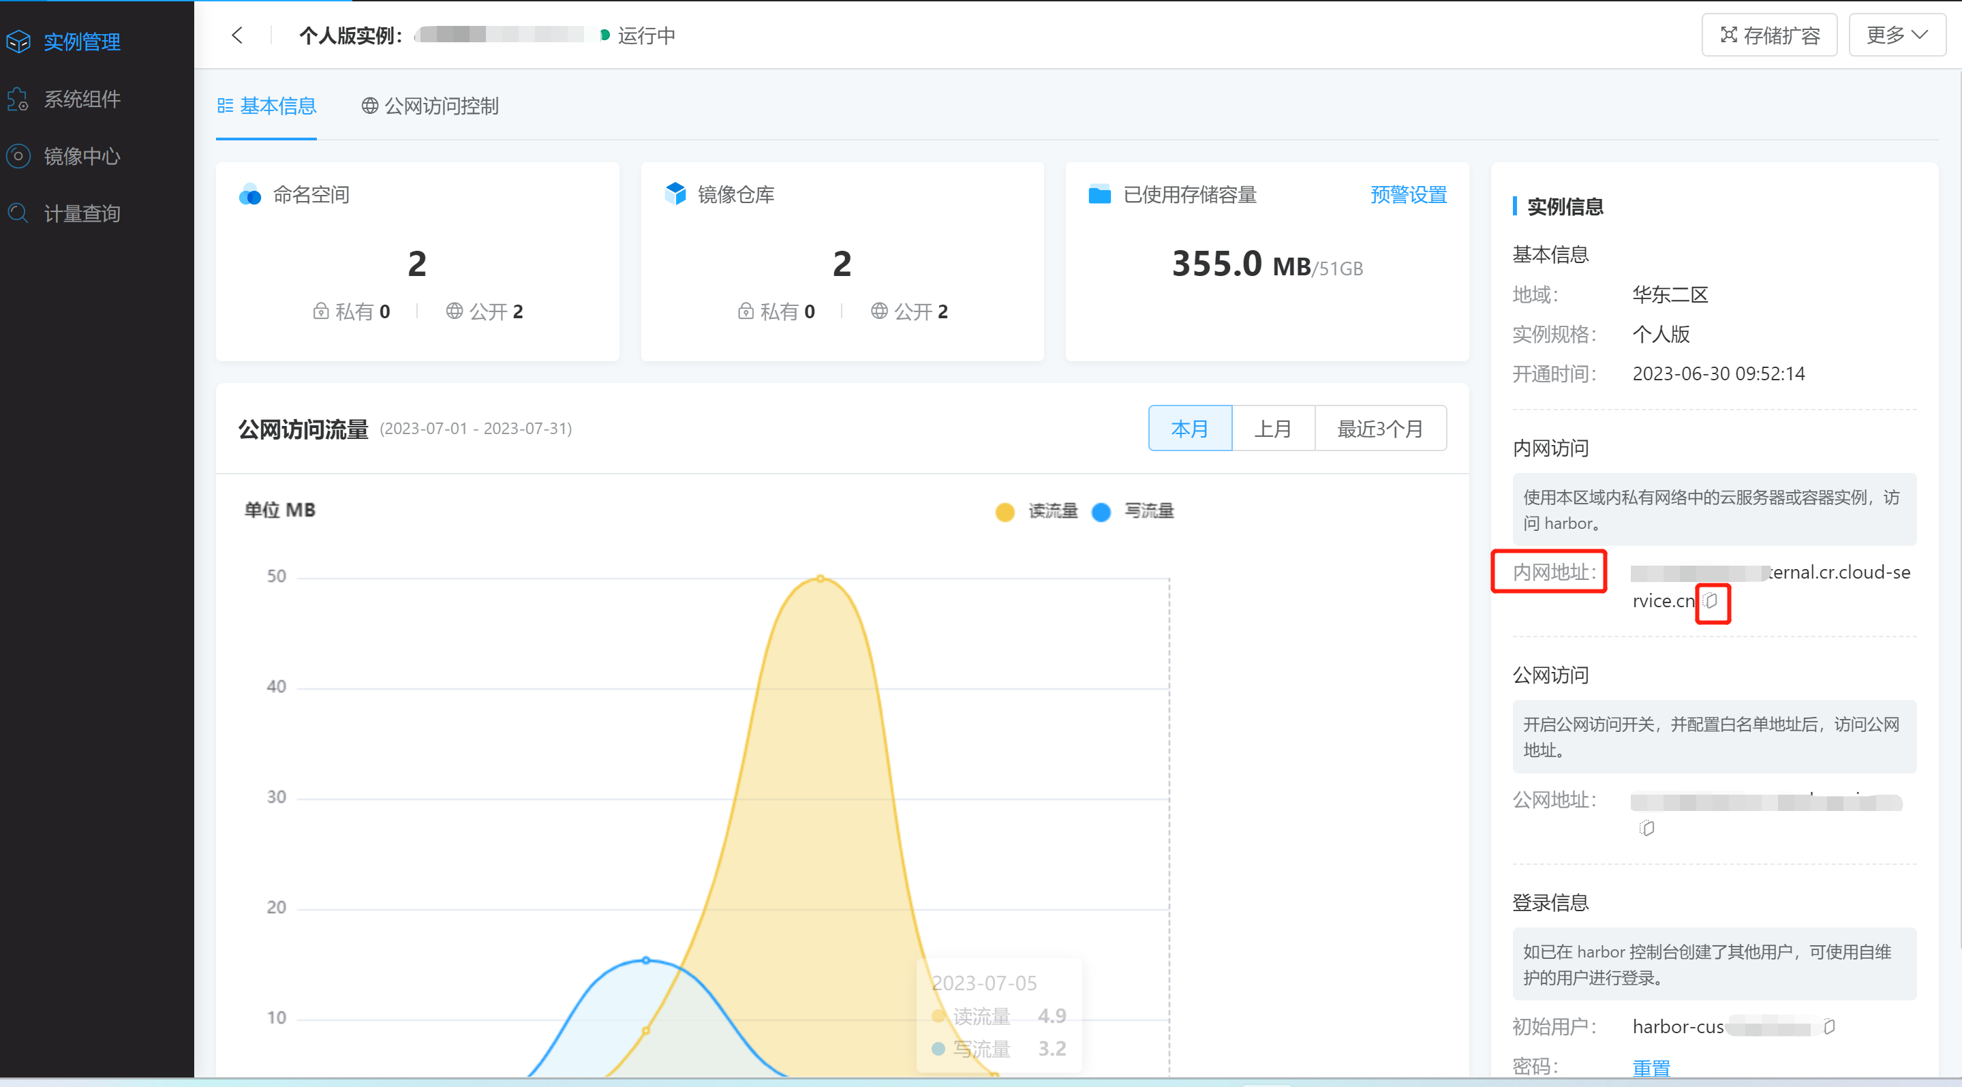Toggle the 读流量 legend yellow swatch
Screen dimensions: 1962x1087
1005,512
